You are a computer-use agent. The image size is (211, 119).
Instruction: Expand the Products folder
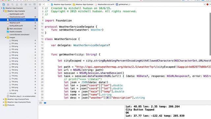coord(4,105)
